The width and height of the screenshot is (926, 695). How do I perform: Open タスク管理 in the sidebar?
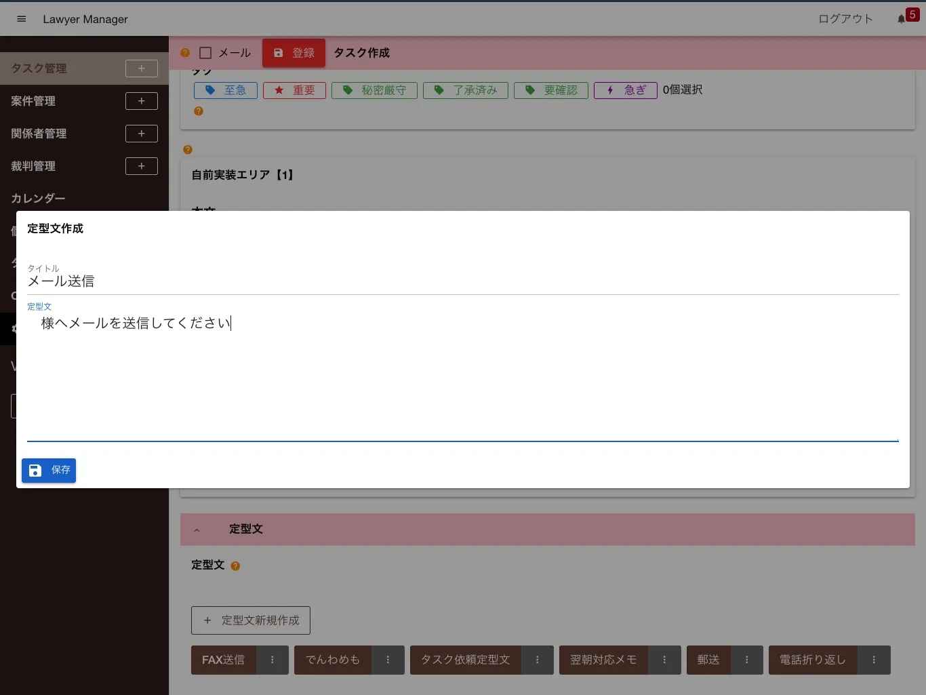(x=39, y=68)
